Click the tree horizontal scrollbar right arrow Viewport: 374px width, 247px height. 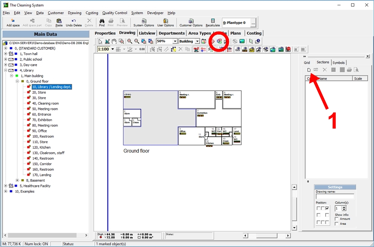pyautogui.click(x=86, y=235)
